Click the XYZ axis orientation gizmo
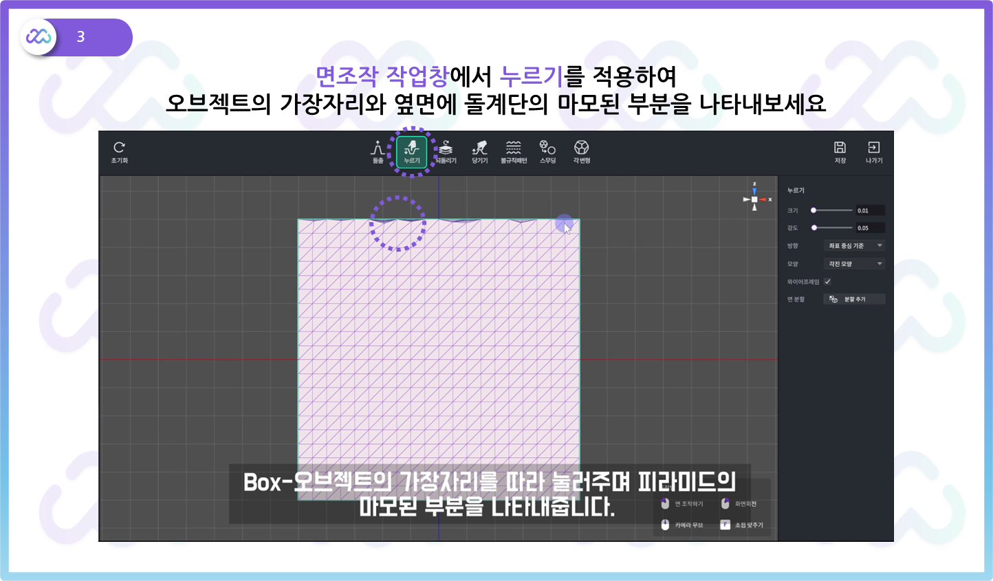Image resolution: width=993 pixels, height=581 pixels. coord(755,199)
